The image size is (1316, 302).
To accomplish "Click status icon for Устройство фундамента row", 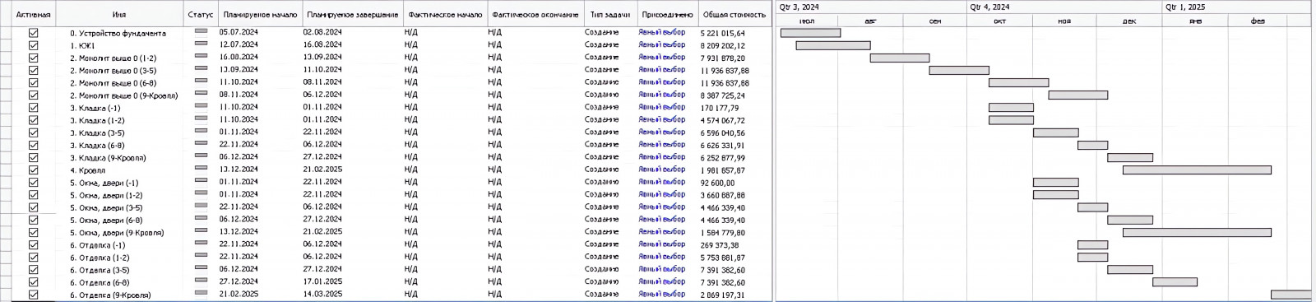I will (x=201, y=31).
